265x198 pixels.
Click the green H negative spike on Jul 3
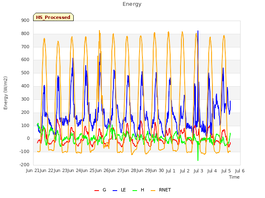(198, 160)
